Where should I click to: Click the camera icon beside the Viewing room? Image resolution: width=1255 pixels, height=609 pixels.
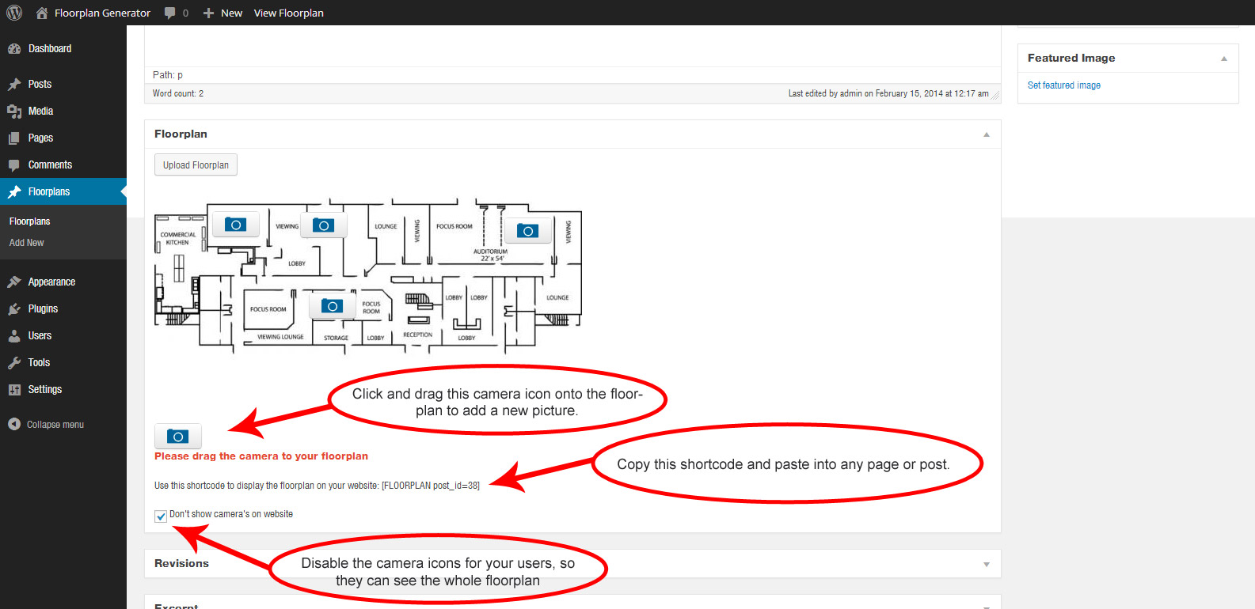pos(323,225)
